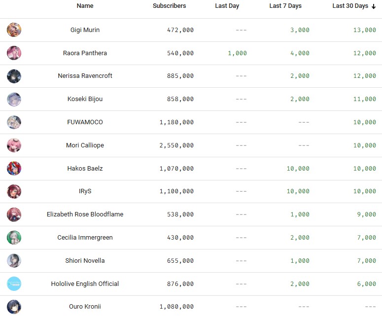Viewport: 382px width, 317px height.
Task: Click the Hololive English Official logo
Action: (x=14, y=284)
